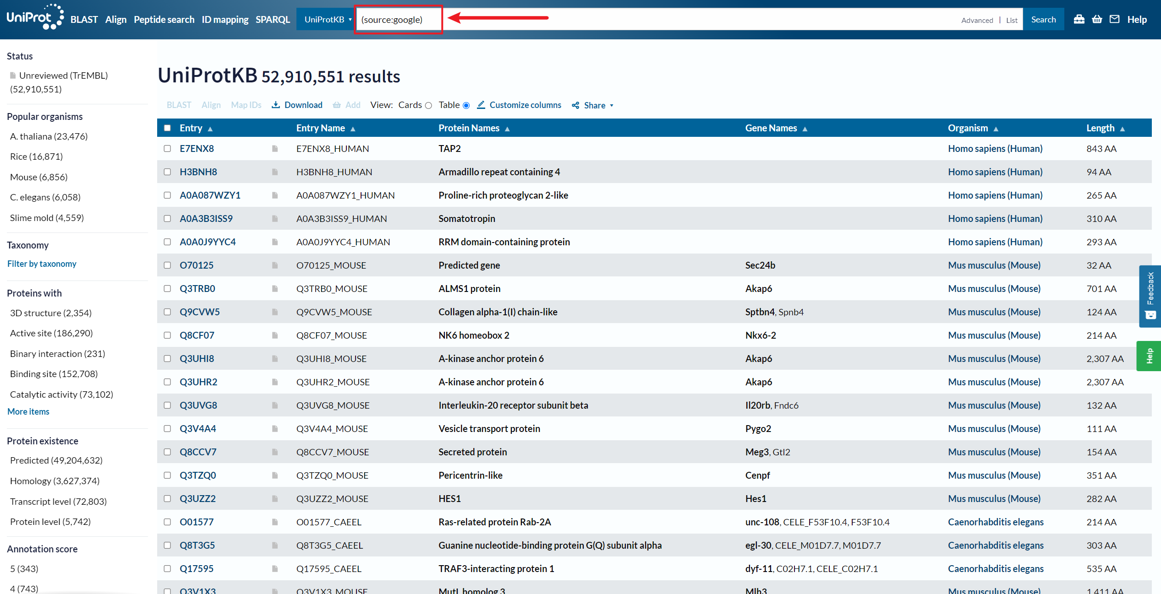Open Advanced search link

tap(977, 20)
